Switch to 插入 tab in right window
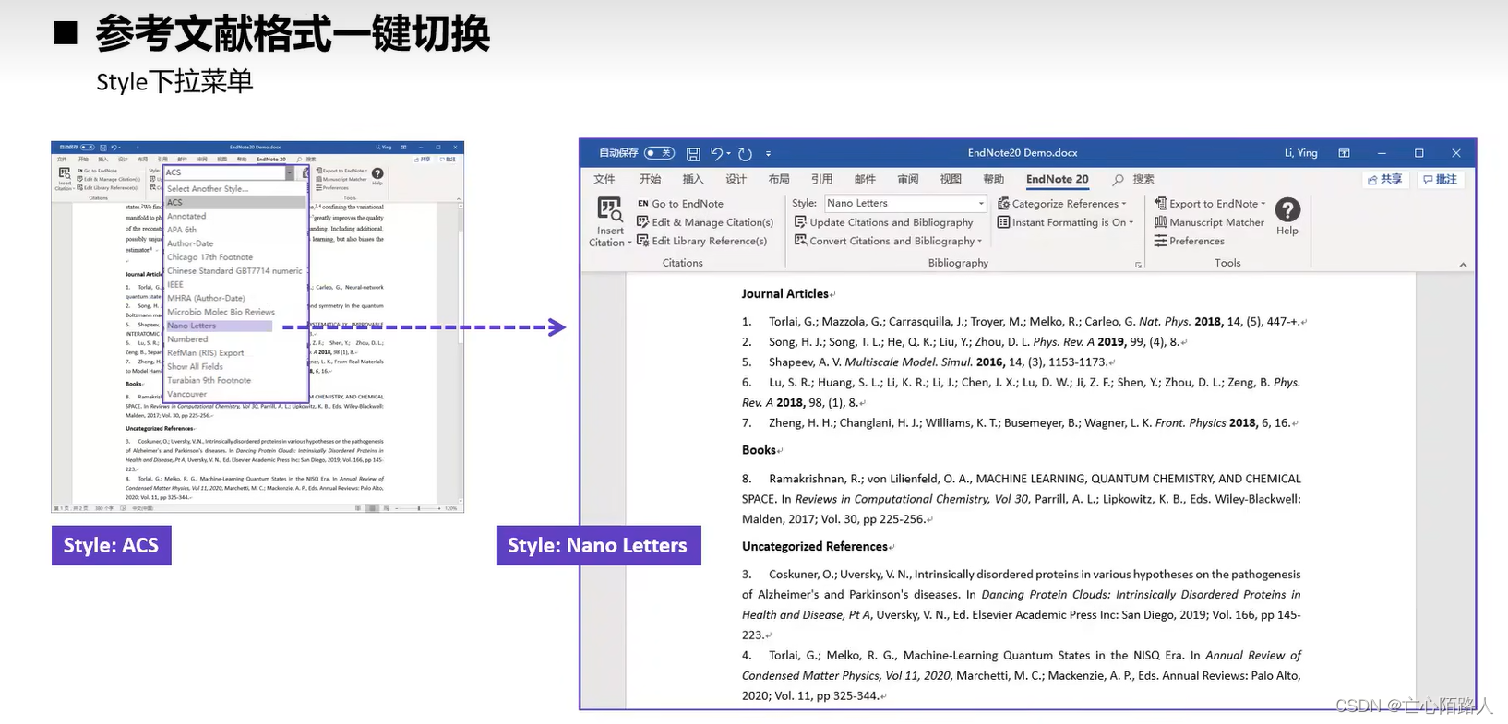 pyautogui.click(x=693, y=180)
